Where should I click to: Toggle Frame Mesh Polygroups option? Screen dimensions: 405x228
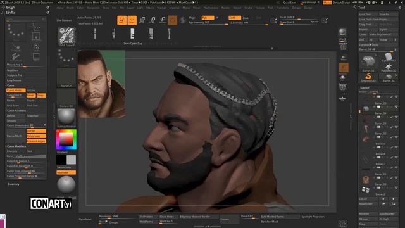(36, 136)
